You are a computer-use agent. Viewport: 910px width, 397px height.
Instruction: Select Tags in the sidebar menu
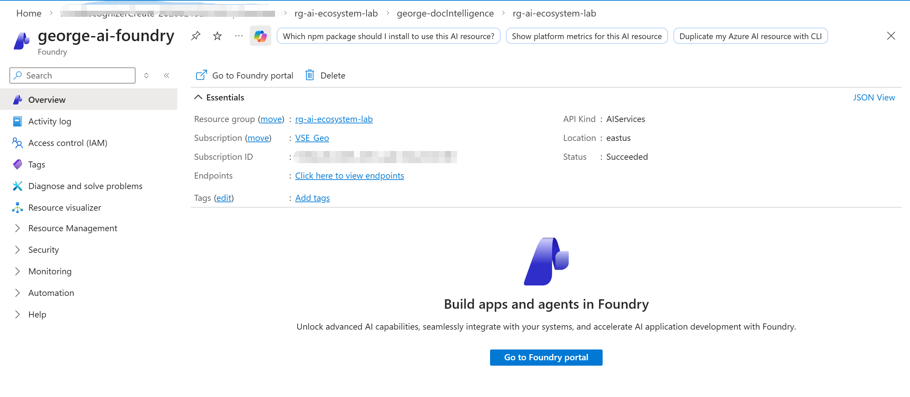(x=36, y=164)
